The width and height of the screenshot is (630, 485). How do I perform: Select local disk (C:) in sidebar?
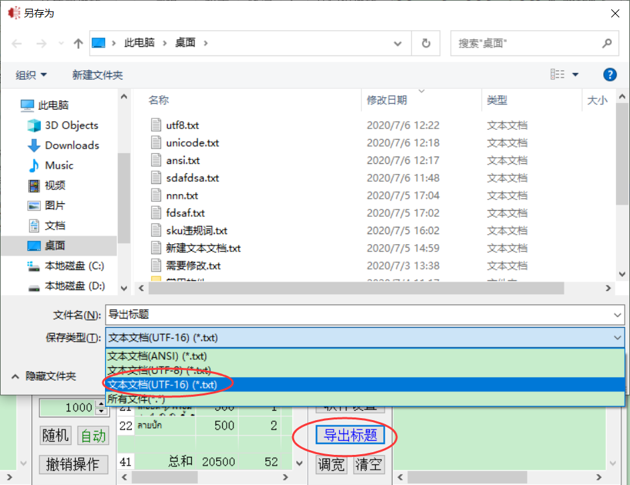(74, 266)
